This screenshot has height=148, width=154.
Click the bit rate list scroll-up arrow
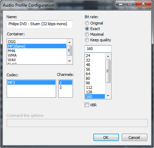point(108,56)
